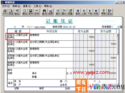Open 预览 print preview
The height and width of the screenshot is (93, 125).
coord(11,12)
